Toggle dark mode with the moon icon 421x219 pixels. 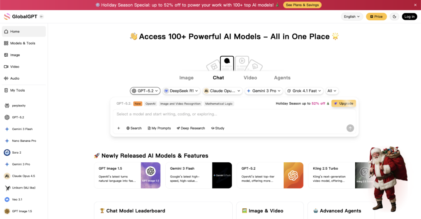coord(394,16)
